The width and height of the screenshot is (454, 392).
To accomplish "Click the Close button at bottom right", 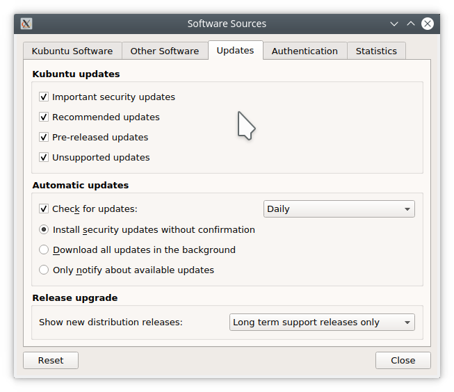I will [403, 361].
